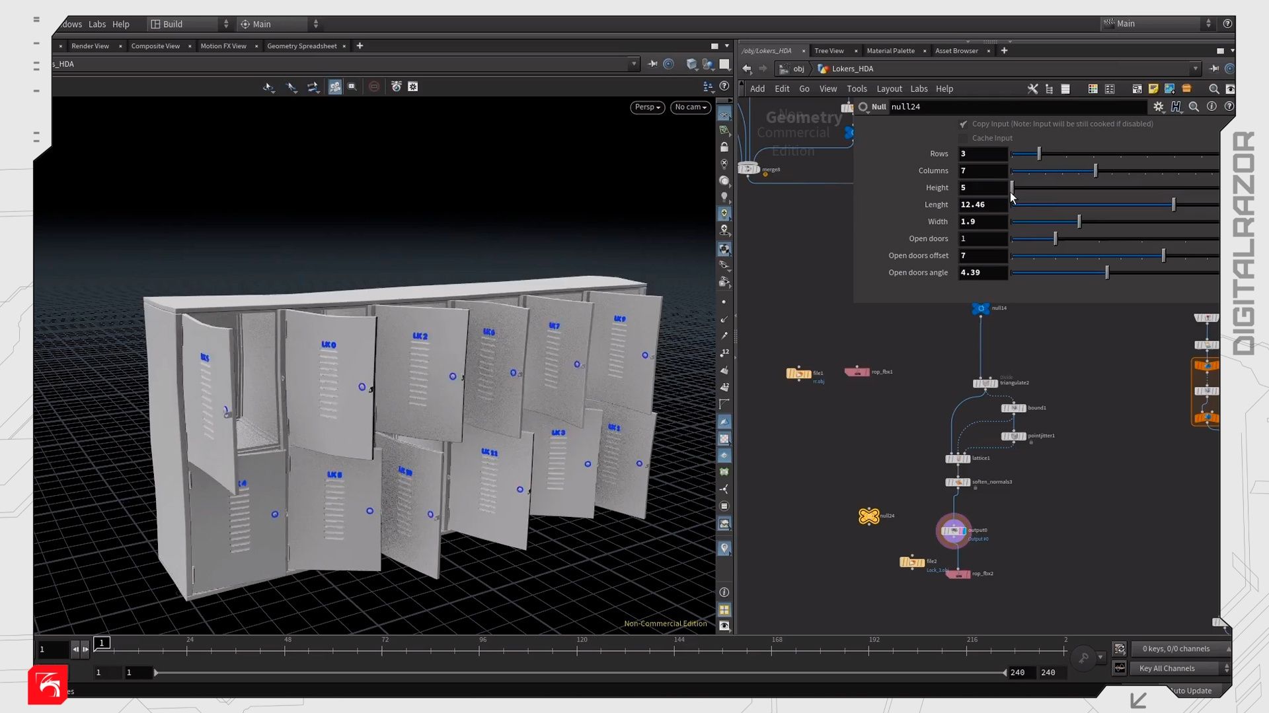Open the No cam camera dropdown

point(691,107)
